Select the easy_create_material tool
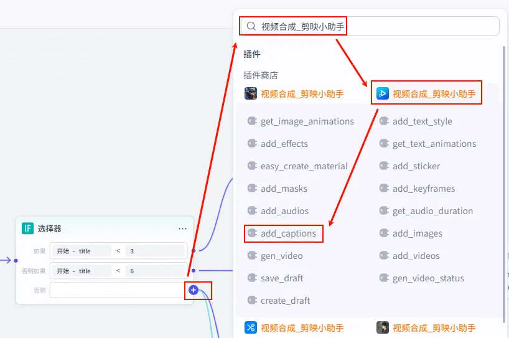This screenshot has height=338, width=509. coord(297,166)
